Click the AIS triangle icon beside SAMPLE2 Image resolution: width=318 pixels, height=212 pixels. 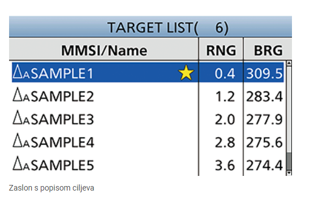click(21, 95)
